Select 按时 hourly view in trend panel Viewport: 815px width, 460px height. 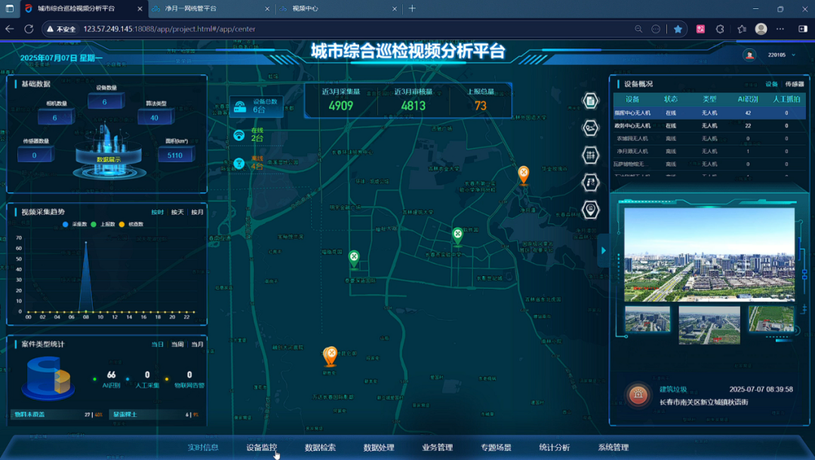point(158,212)
